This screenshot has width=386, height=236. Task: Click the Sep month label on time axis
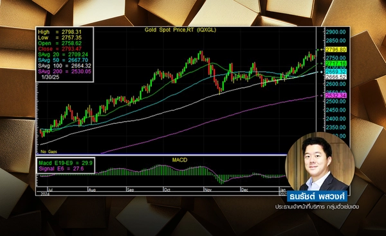click(131, 190)
